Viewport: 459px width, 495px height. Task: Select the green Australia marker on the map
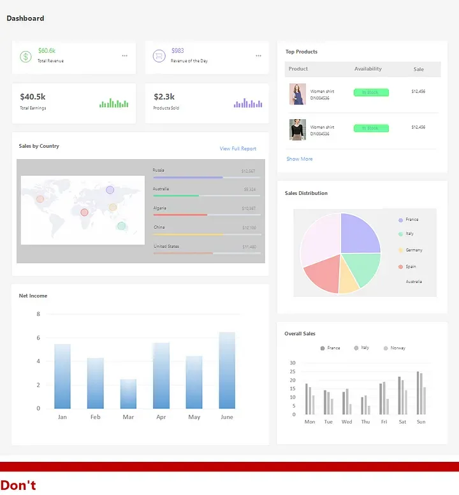coord(122,226)
